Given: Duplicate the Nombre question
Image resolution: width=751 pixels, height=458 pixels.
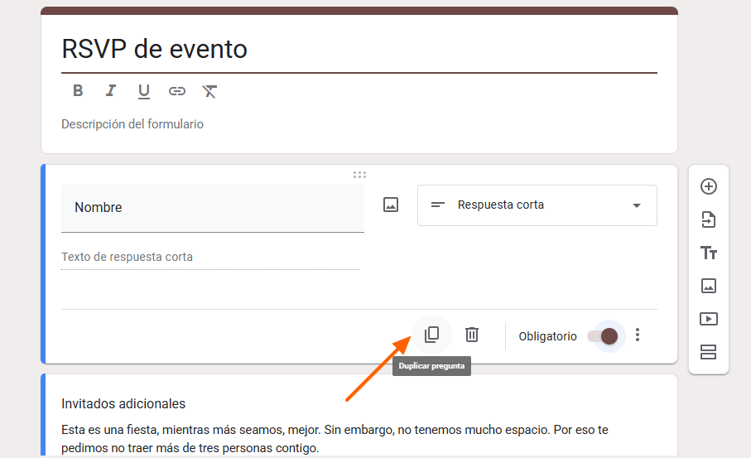Looking at the screenshot, I should coord(431,335).
